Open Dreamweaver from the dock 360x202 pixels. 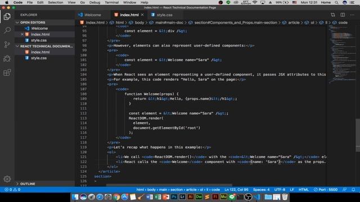(199, 197)
